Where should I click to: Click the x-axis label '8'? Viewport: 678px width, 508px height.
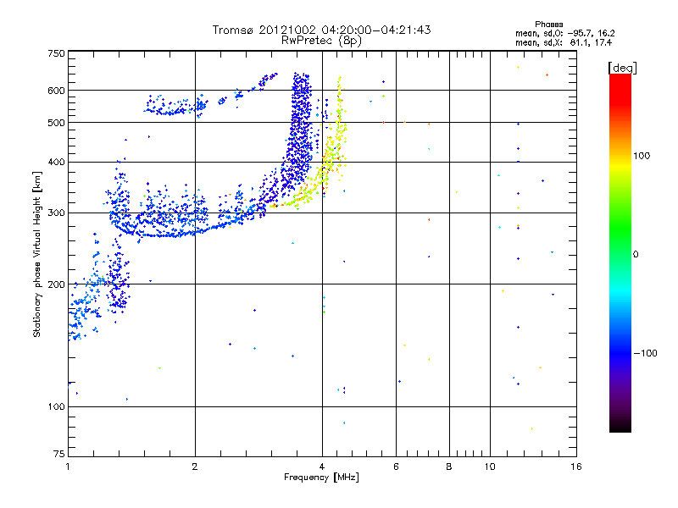(449, 467)
